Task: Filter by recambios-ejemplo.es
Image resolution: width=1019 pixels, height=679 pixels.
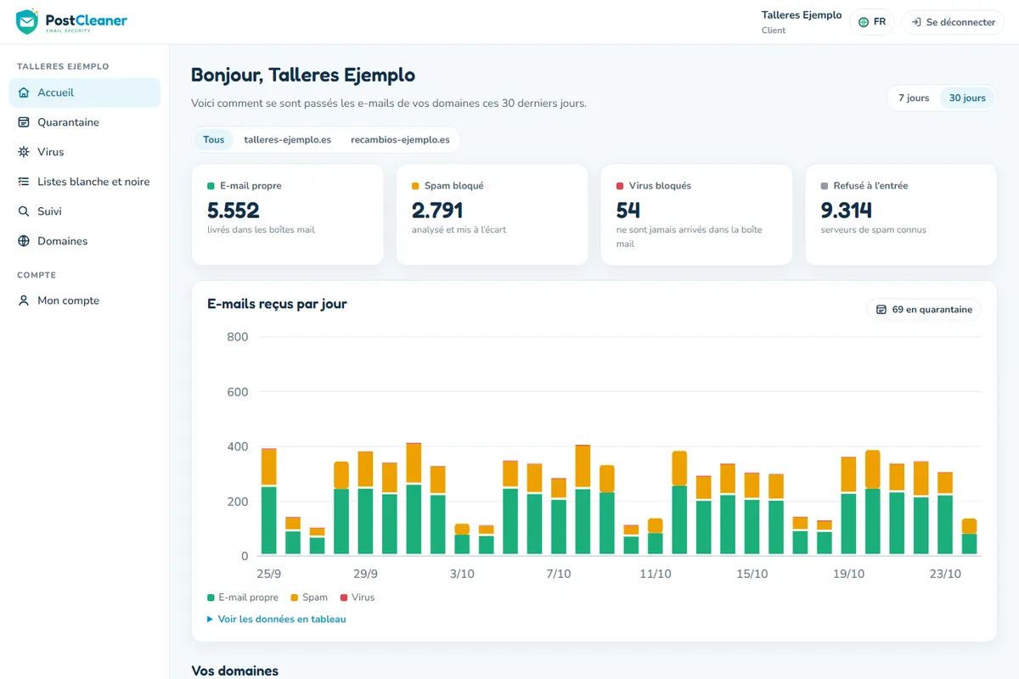Action: (400, 139)
